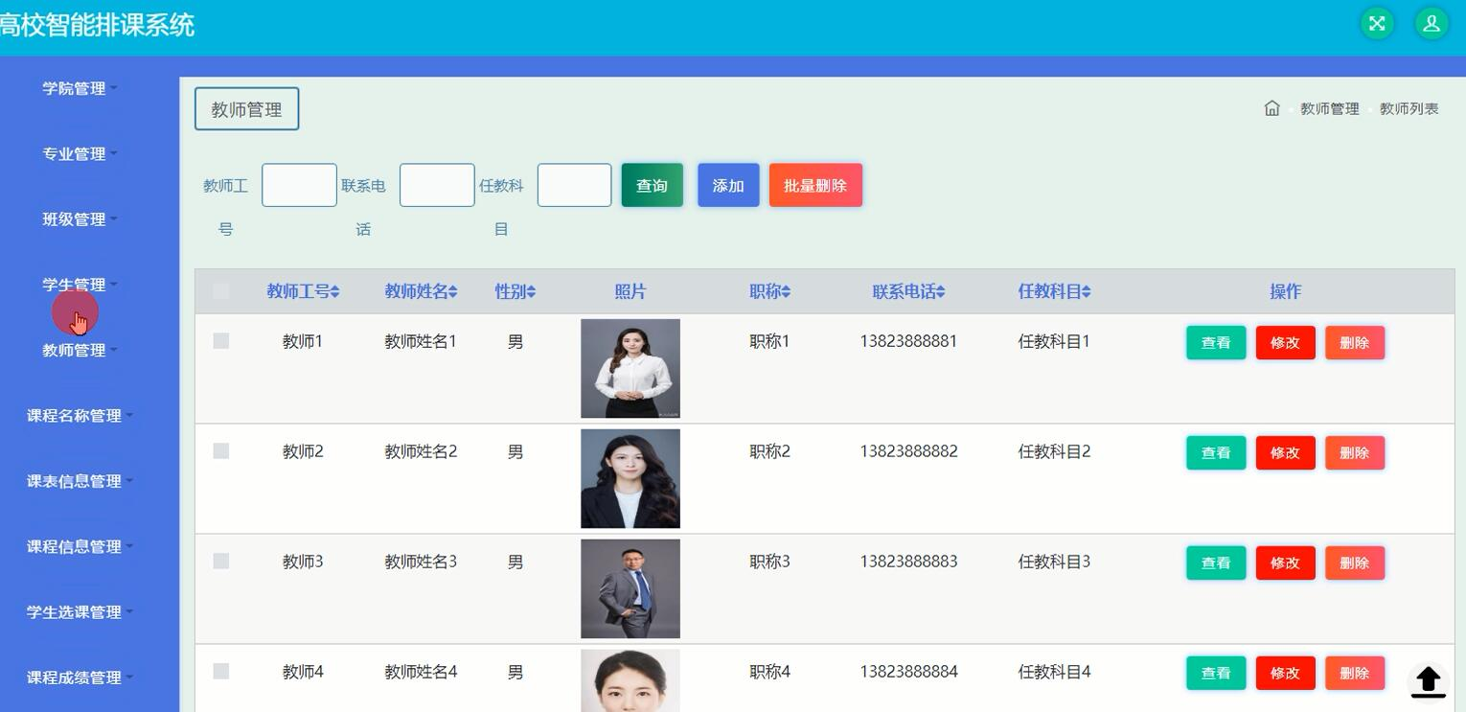Image resolution: width=1466 pixels, height=712 pixels.
Task: Sort the table by 教师姓名 column
Action: pyautogui.click(x=421, y=291)
